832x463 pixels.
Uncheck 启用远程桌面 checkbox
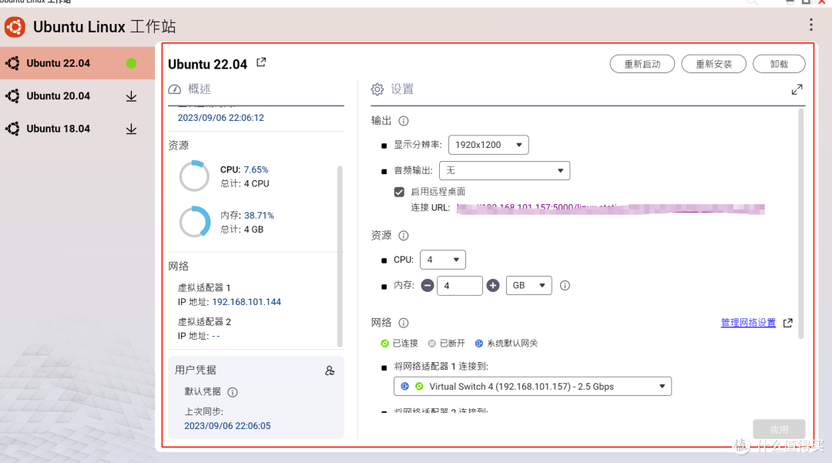click(x=399, y=192)
